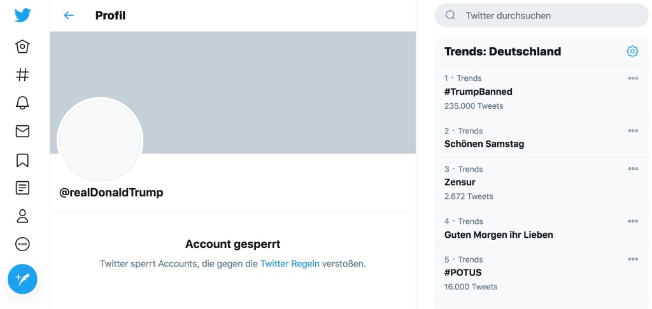This screenshot has height=309, width=652.
Task: Expand options for #TrumpBanned trend
Action: (x=633, y=78)
